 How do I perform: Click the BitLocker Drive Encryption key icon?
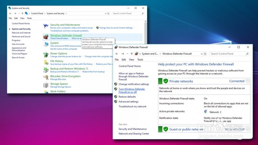point(46,77)
